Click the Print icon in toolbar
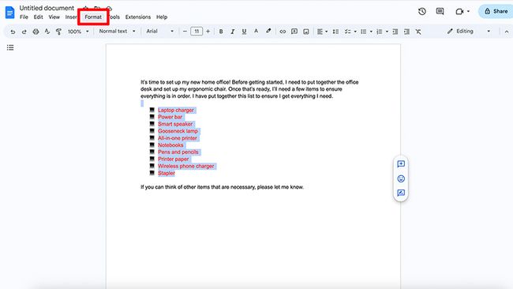Viewport: 513px width, 289px height. [x=36, y=32]
